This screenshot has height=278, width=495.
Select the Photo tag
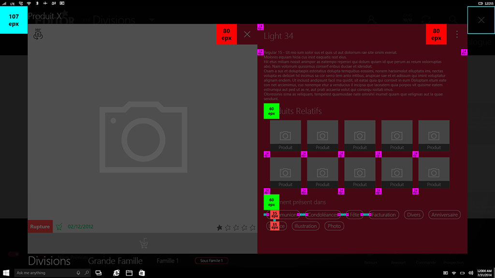[334, 226]
